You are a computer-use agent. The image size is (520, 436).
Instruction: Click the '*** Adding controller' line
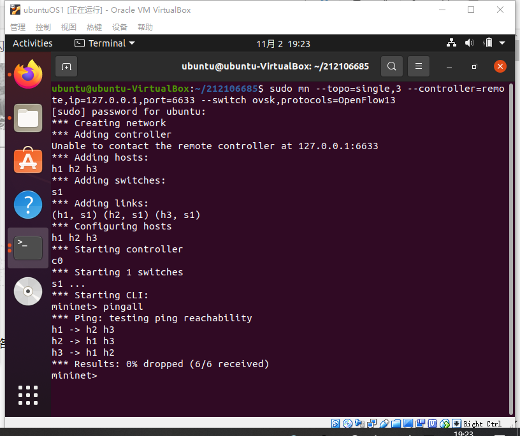[x=112, y=134]
